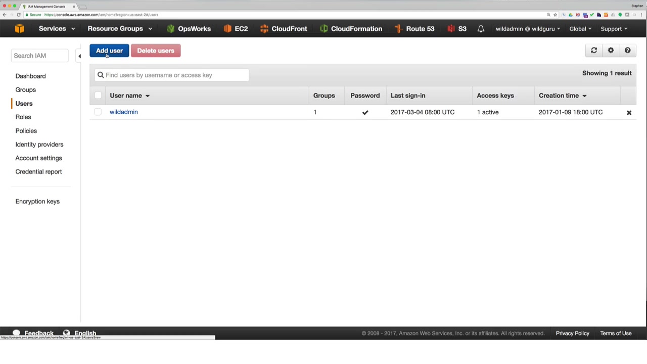Open the OpsWorks shortcut
This screenshot has width=647, height=364.
(189, 29)
